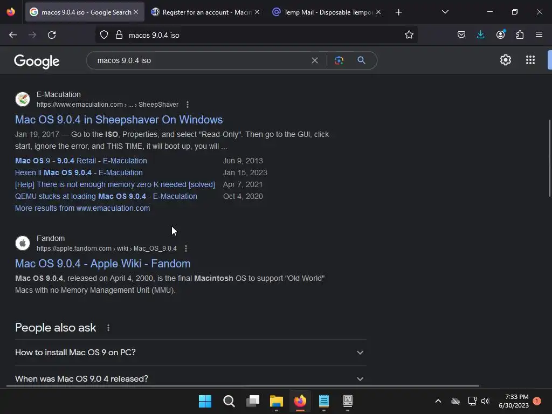Click the horizontal scrollbar at page bottom
This screenshot has height=414, width=552.
pyautogui.click(x=243, y=386)
